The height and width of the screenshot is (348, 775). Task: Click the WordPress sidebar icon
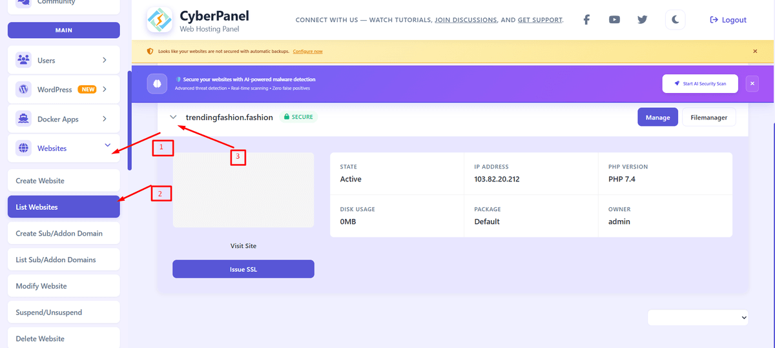pos(24,90)
